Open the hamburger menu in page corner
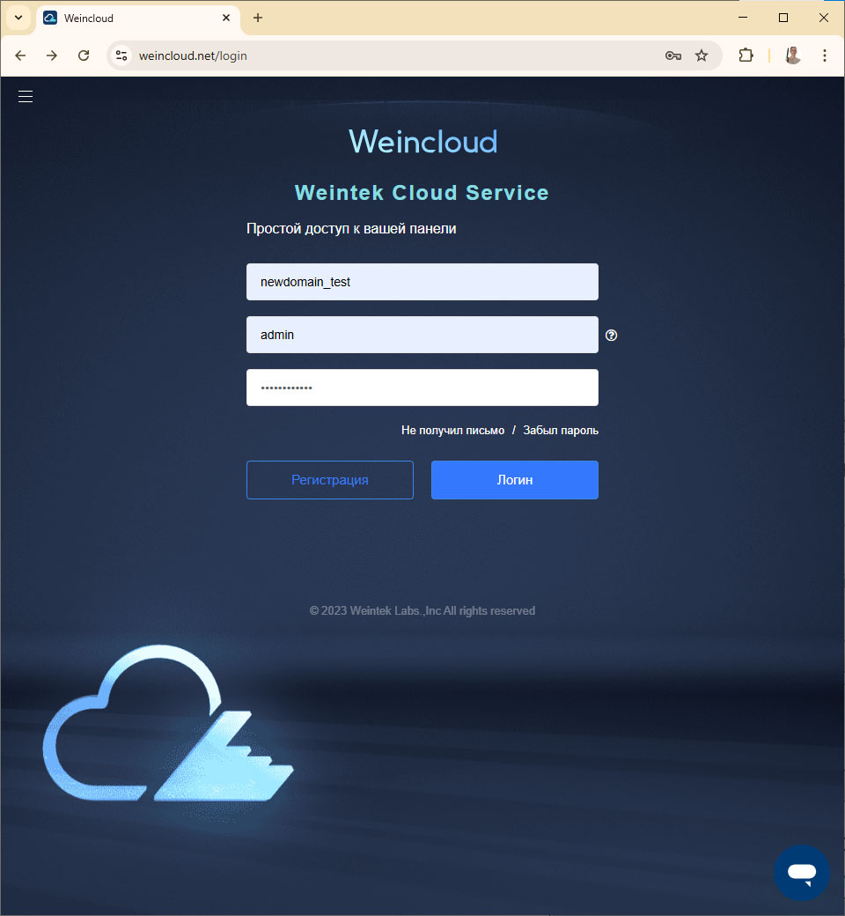The width and height of the screenshot is (845, 916). tap(26, 97)
